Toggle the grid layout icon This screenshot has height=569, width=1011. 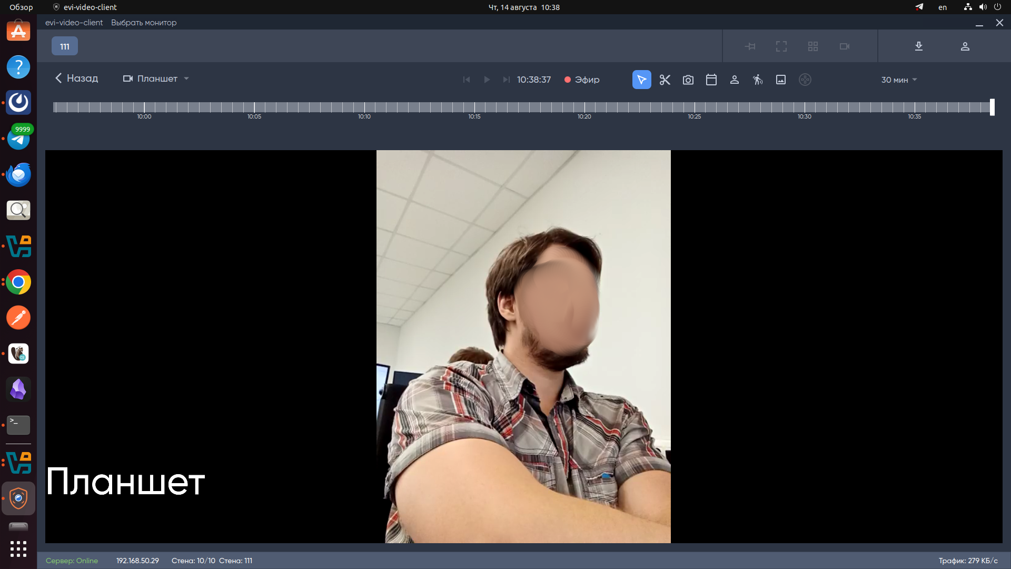[x=812, y=46]
